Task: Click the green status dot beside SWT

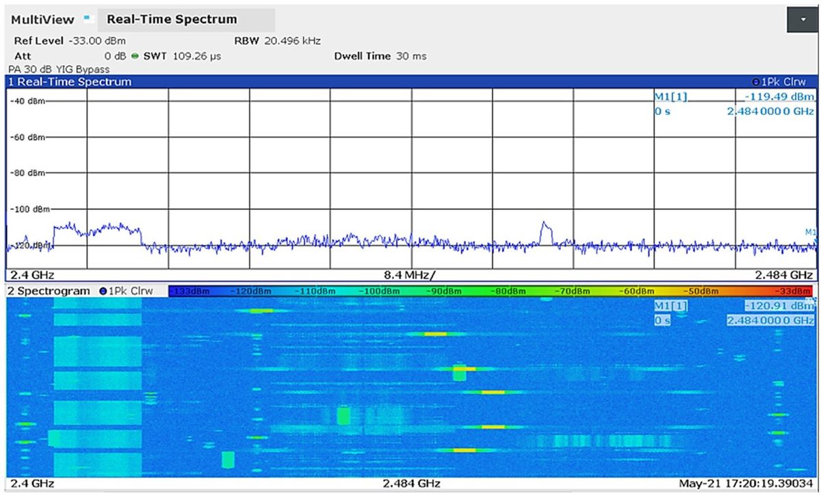Action: tap(135, 56)
